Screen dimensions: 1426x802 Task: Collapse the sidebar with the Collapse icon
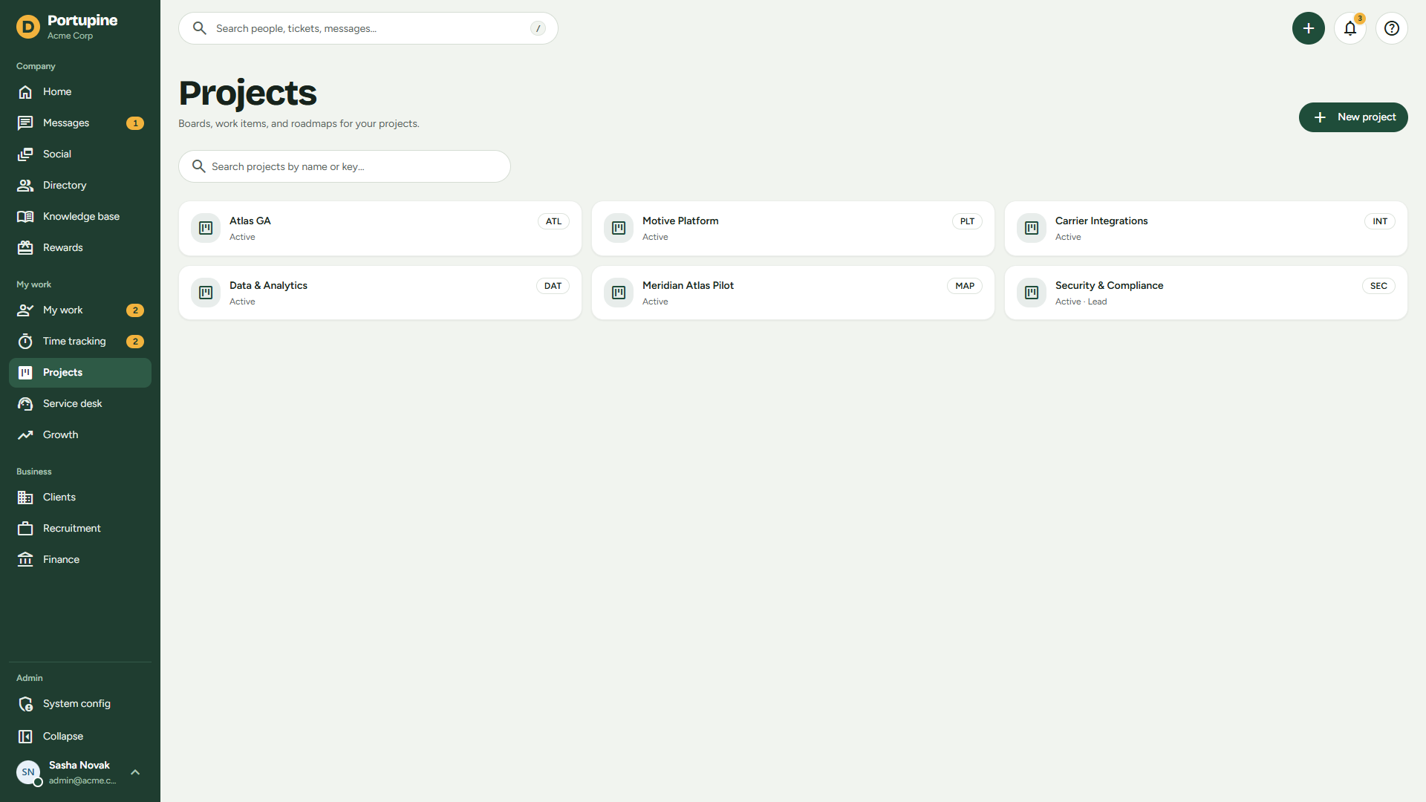click(x=25, y=737)
